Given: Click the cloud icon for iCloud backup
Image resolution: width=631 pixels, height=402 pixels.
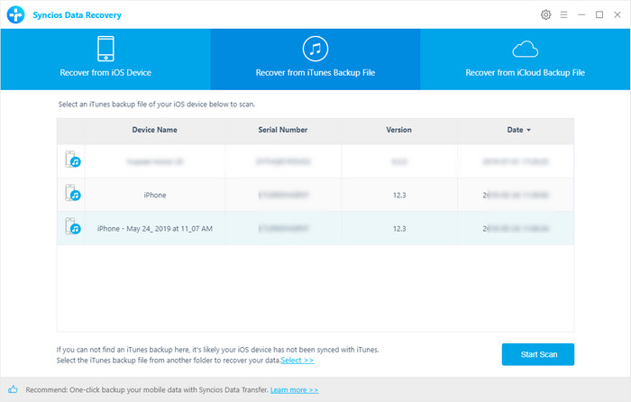Looking at the screenshot, I should pos(526,49).
